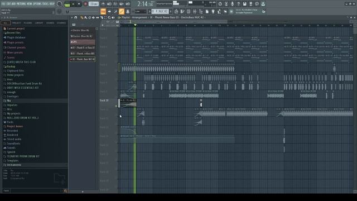Viewport: 357px width, 201px height.
Task: Toggle the green pattern/song mode switch
Action: pyautogui.click(x=67, y=4)
